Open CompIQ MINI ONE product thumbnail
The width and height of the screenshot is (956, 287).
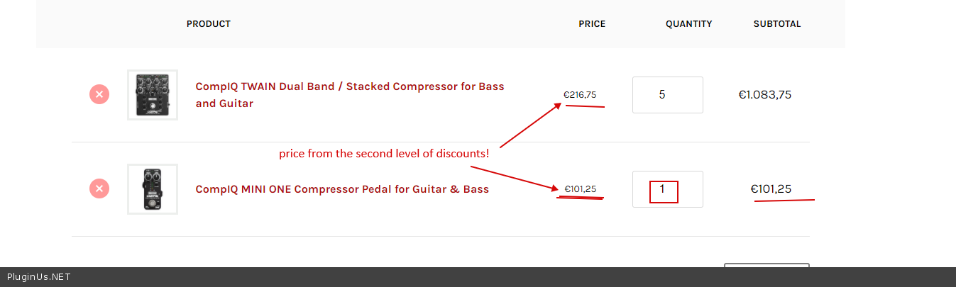(x=152, y=189)
